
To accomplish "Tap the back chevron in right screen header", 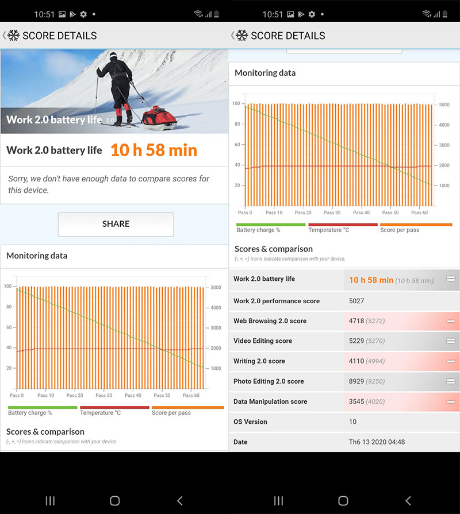I will pyautogui.click(x=233, y=36).
